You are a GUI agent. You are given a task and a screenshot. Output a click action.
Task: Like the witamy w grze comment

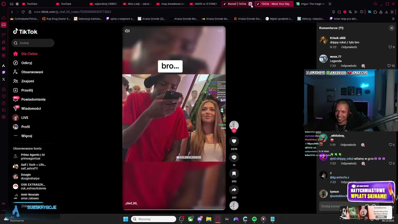tap(390, 163)
